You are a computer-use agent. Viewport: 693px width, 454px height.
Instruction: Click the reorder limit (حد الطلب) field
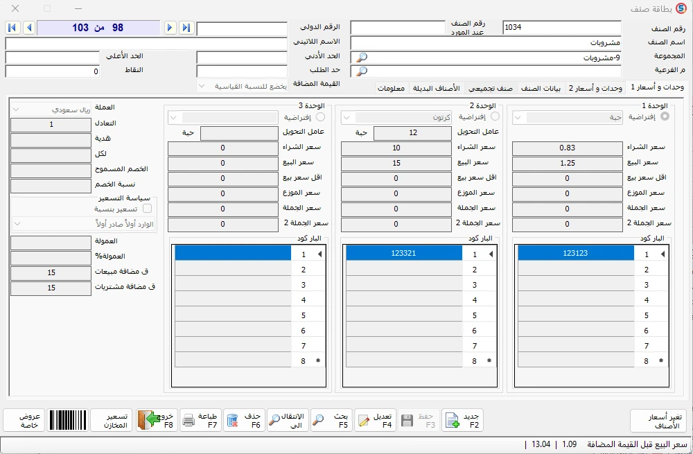(x=242, y=71)
